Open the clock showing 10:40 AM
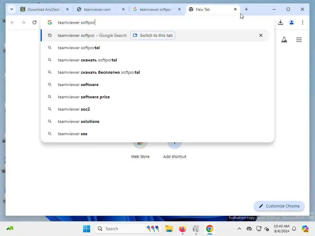The image size is (315, 236). [x=281, y=229]
